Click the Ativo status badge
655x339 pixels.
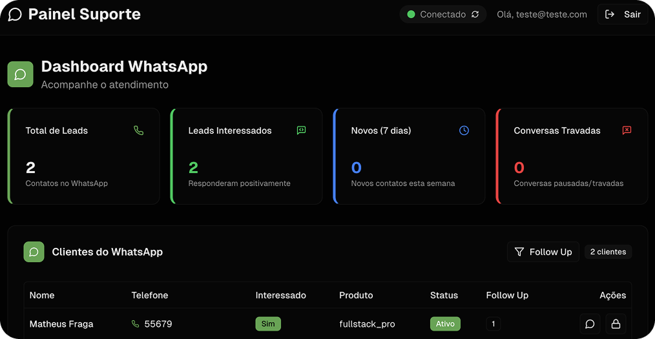tap(445, 324)
